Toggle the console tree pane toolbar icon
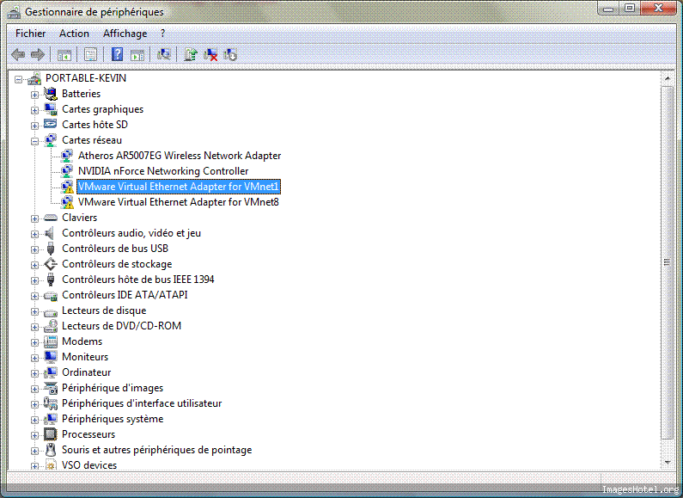Viewport: 683px width, 498px height. point(64,55)
